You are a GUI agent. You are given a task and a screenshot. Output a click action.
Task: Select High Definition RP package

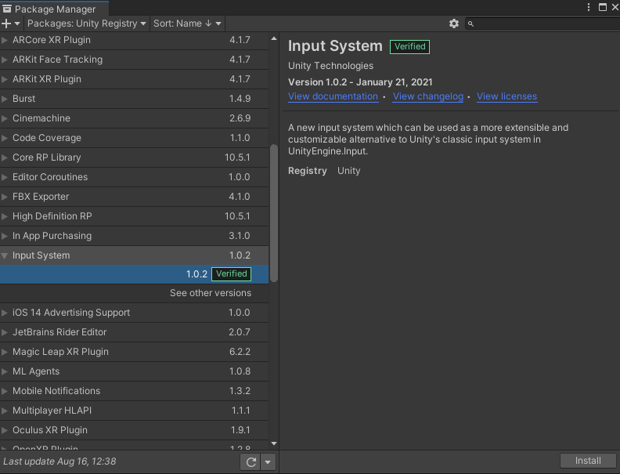point(134,216)
